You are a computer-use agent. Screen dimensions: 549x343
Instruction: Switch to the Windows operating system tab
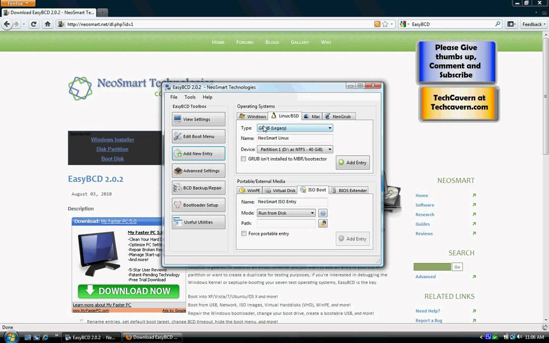point(253,116)
